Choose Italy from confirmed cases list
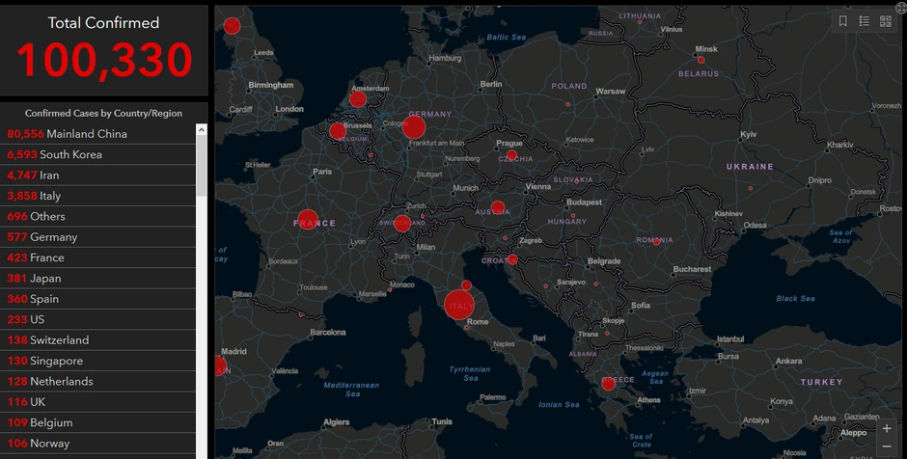907x459 pixels. [x=96, y=196]
